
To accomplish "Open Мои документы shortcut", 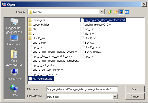I will pos(14,58).
